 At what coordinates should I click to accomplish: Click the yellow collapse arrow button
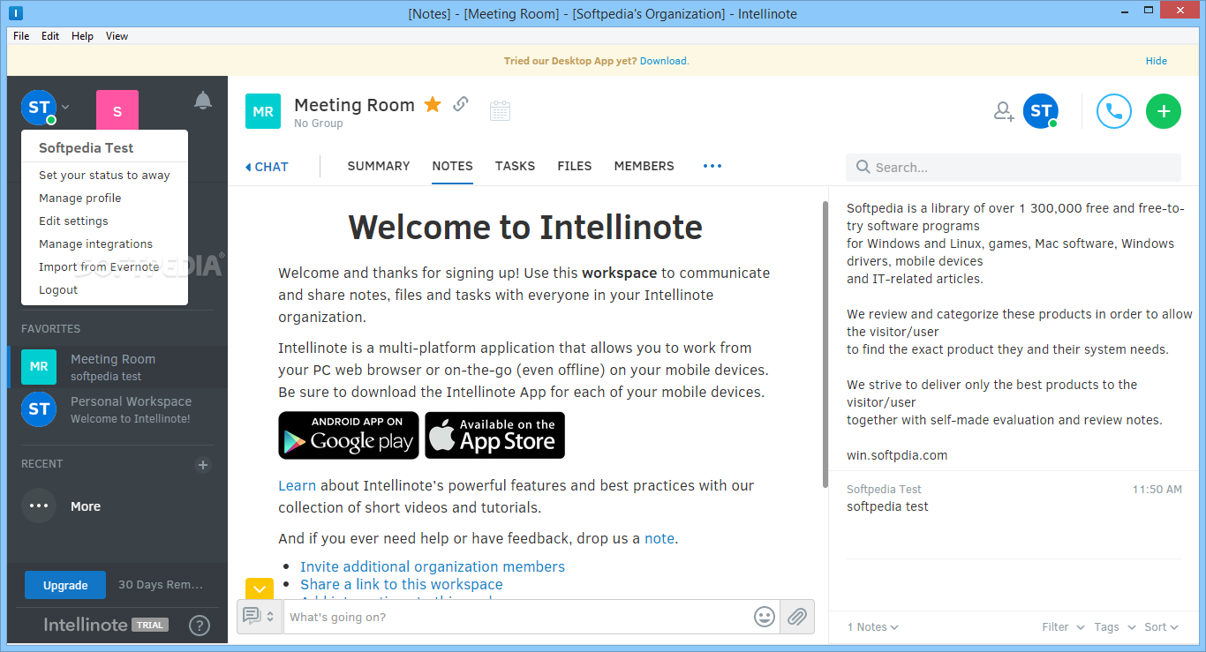(260, 588)
